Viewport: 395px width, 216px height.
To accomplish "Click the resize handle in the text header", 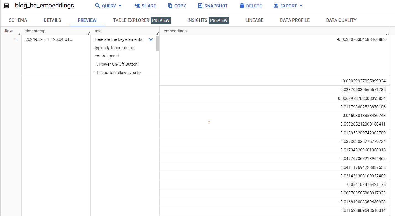I will [x=157, y=33].
